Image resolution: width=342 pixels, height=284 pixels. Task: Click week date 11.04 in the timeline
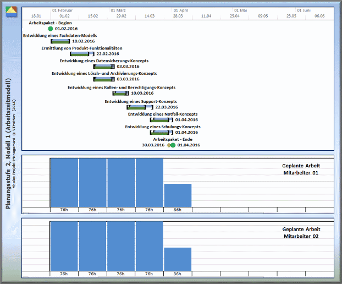(x=206, y=16)
